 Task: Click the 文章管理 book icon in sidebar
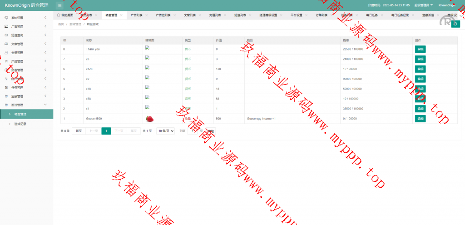coord(6,44)
